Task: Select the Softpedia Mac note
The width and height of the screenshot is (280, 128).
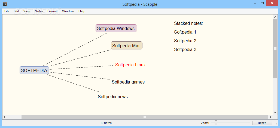Action: pos(126,46)
